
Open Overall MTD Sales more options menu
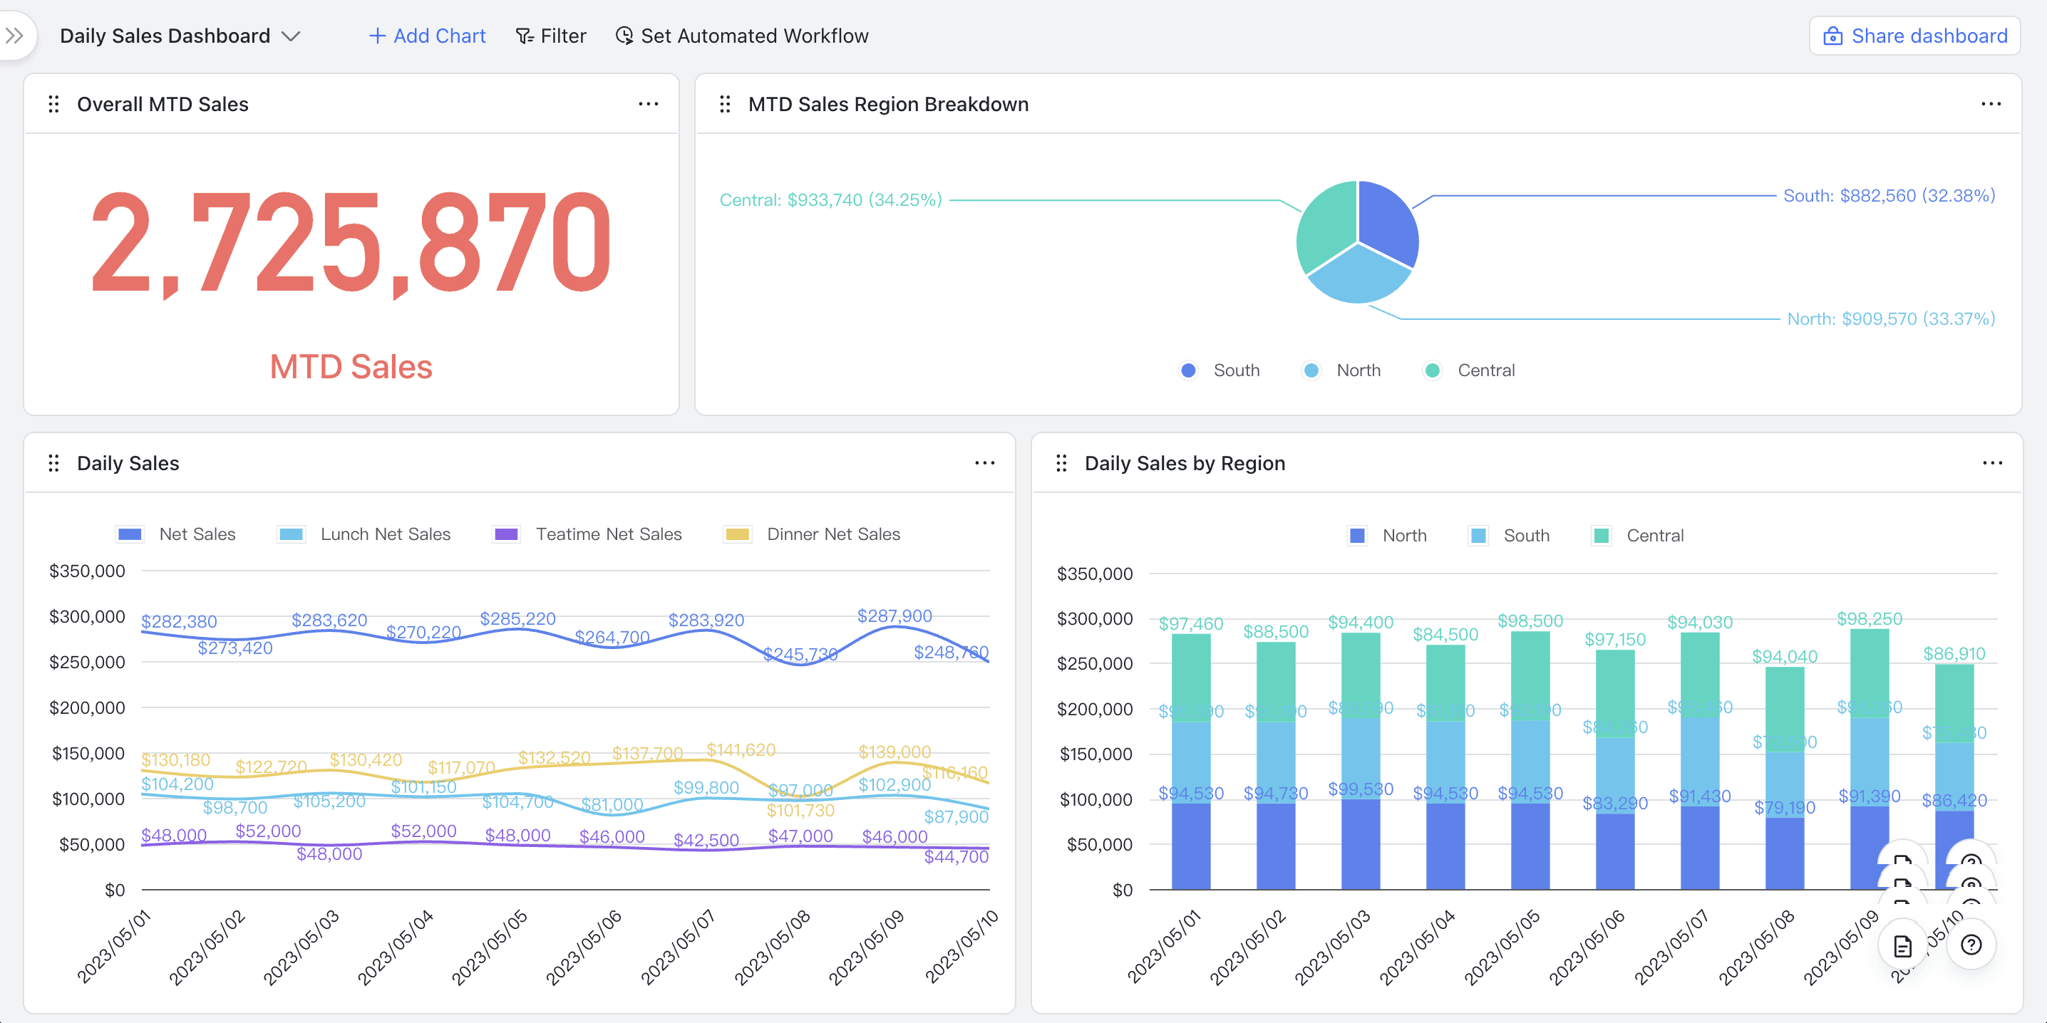tap(649, 104)
